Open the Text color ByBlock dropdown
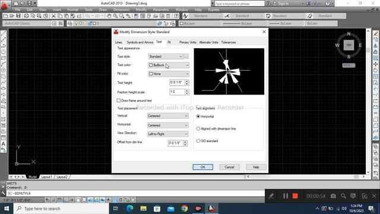The width and height of the screenshot is (380, 214). tap(169, 65)
